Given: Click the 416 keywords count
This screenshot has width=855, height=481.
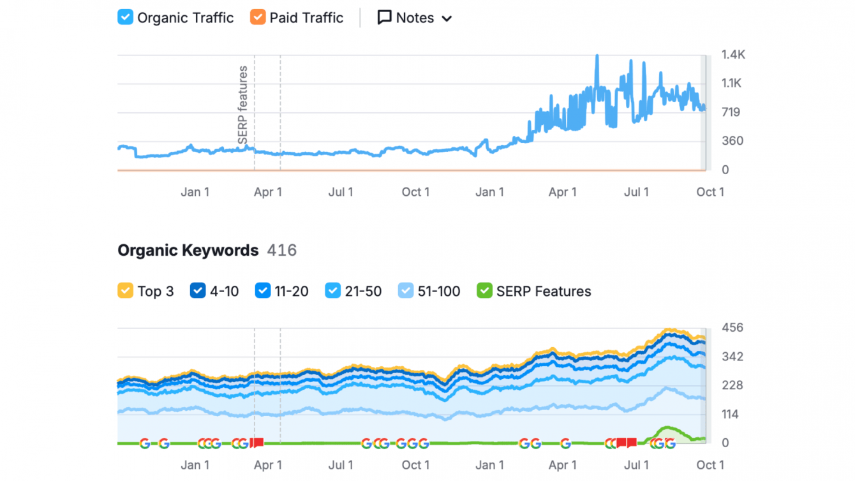Looking at the screenshot, I should click(x=281, y=250).
